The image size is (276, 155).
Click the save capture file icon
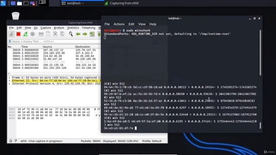click(48, 34)
